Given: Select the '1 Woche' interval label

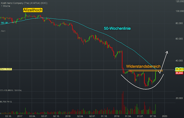Looking at the screenshot, I should pyautogui.click(x=6, y=6).
